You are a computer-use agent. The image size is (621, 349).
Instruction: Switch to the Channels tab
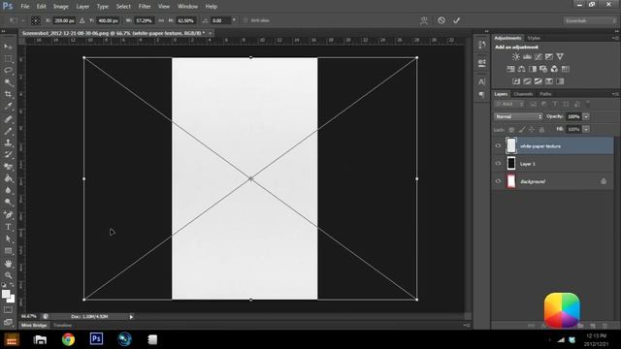pyautogui.click(x=523, y=94)
